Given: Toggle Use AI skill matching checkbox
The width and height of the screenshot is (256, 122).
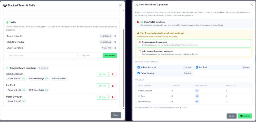Looking at the screenshot, I should click(x=138, y=22).
